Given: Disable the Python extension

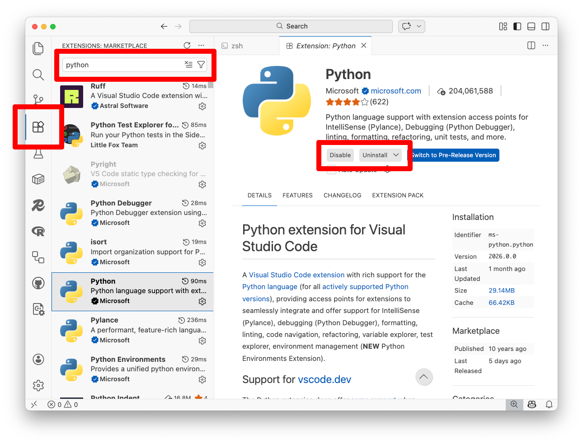Looking at the screenshot, I should tap(340, 155).
